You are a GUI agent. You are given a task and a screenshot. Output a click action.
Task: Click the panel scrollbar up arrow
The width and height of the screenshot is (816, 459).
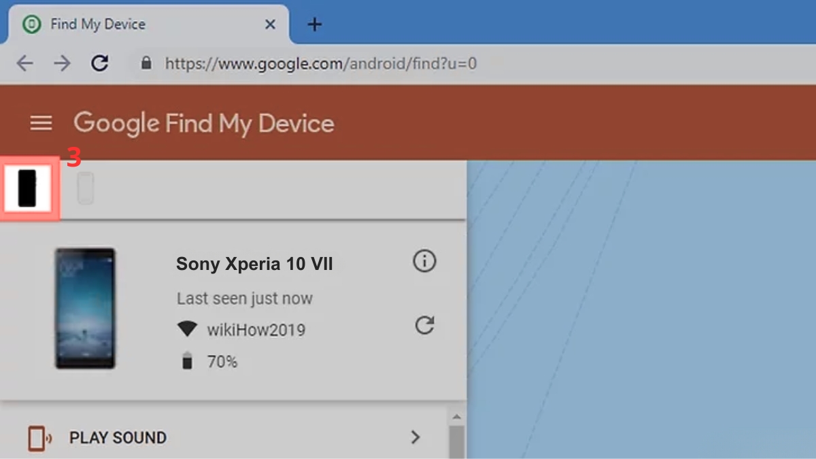457,417
